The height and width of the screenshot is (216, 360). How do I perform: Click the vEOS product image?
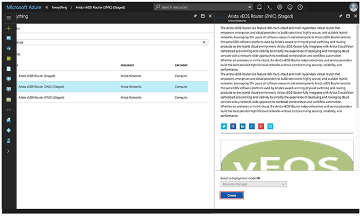point(287,155)
